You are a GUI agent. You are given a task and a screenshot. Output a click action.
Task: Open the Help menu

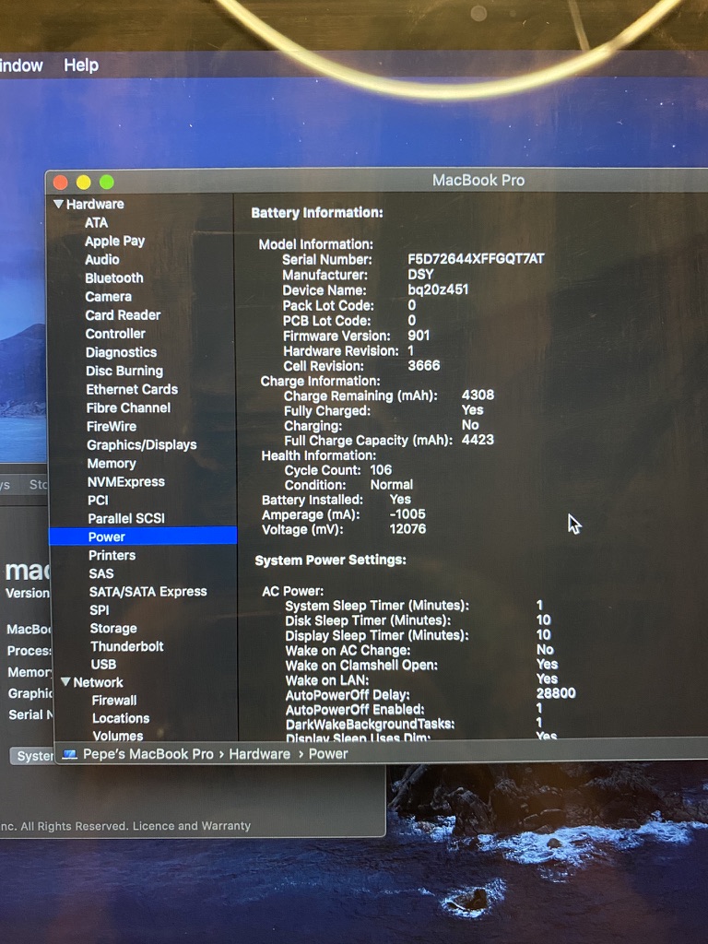(x=81, y=65)
